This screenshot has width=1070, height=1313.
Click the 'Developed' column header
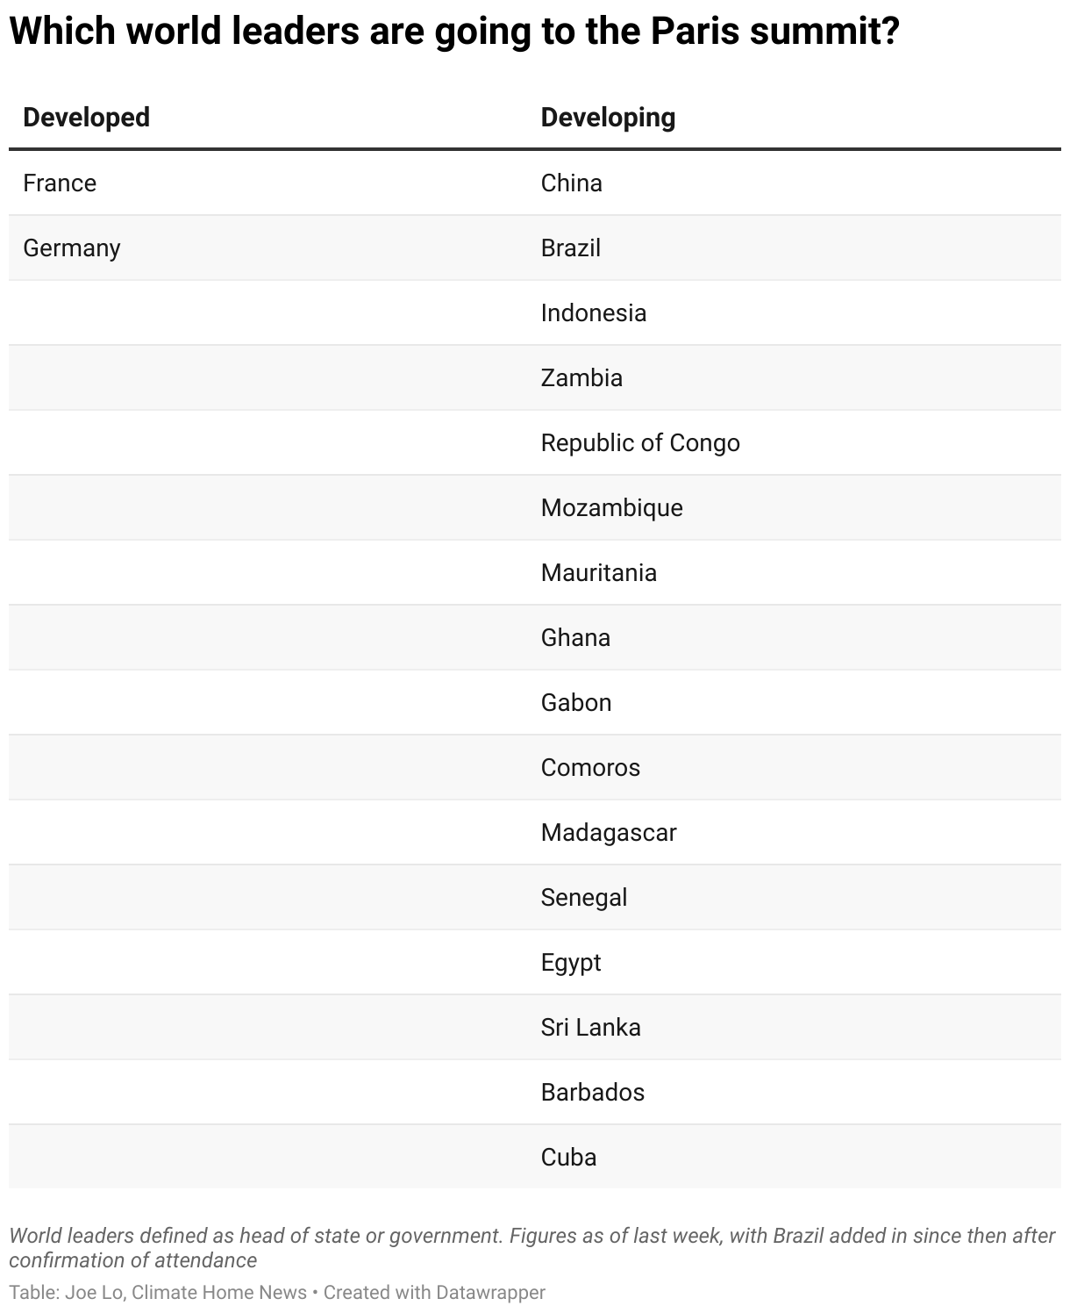coord(86,118)
